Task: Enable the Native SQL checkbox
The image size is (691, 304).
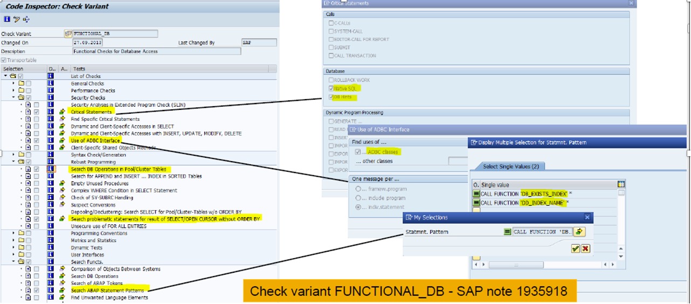Action: pos(331,88)
